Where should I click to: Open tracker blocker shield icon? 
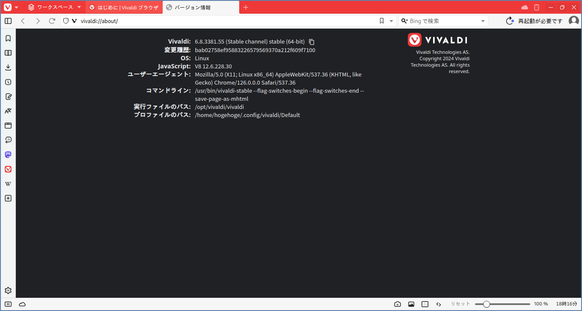66,21
